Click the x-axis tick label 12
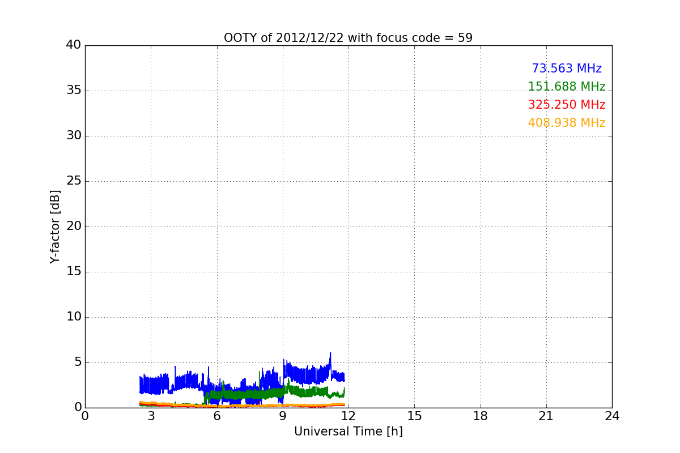Image resolution: width=680 pixels, height=453 pixels. point(348,416)
